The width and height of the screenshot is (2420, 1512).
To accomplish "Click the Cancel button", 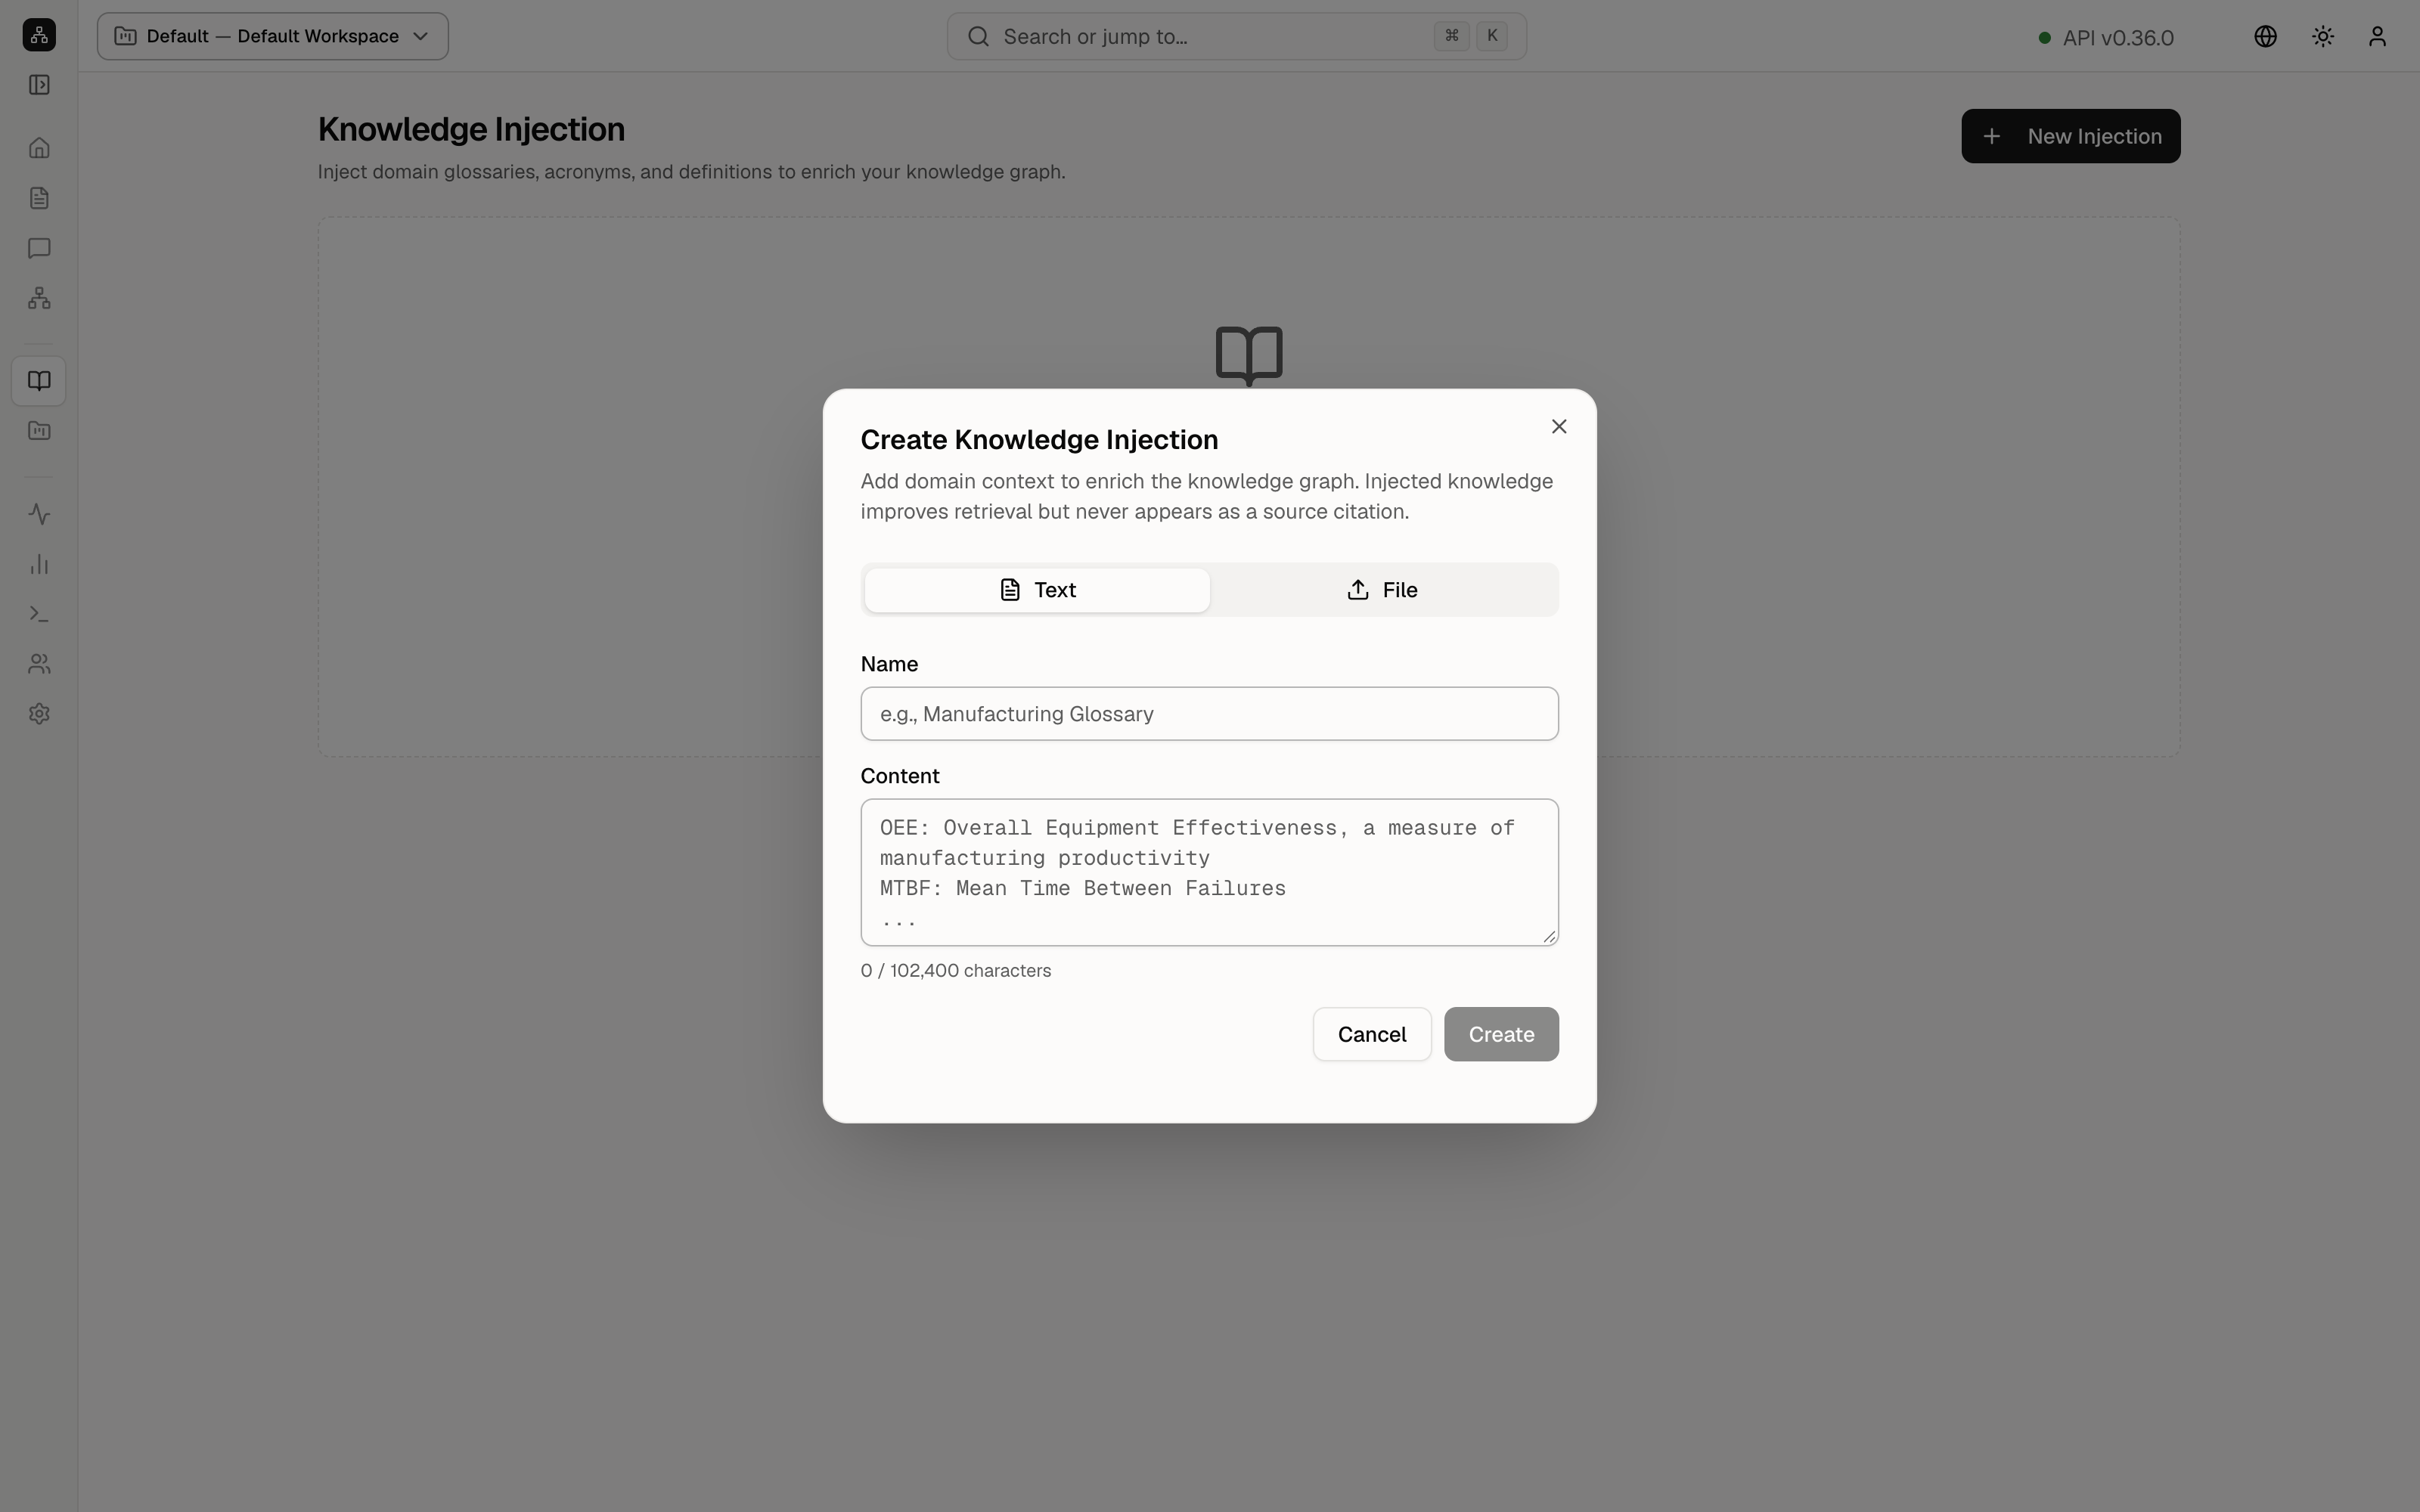I will tap(1371, 1034).
